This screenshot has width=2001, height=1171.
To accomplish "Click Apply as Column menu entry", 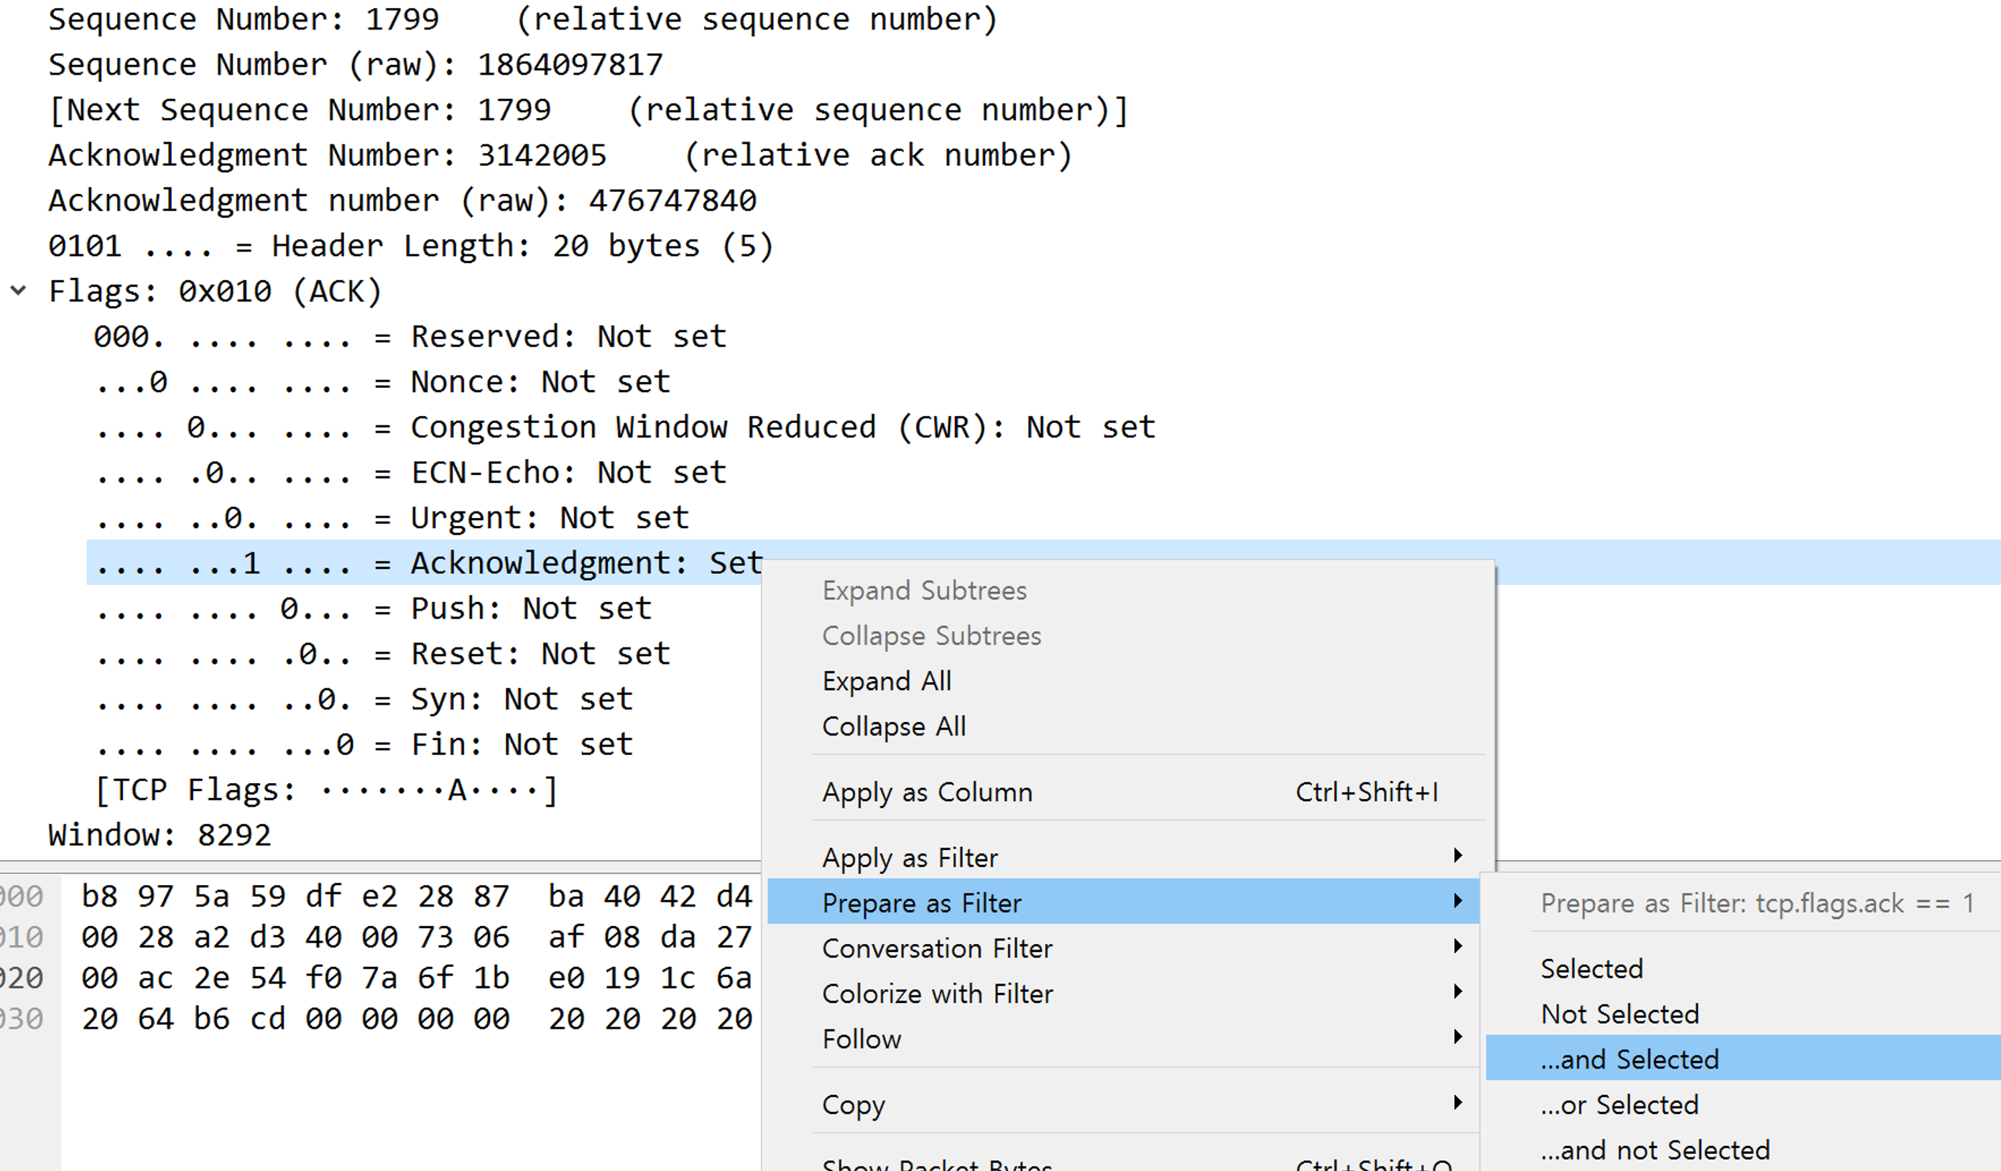I will pyautogui.click(x=928, y=792).
